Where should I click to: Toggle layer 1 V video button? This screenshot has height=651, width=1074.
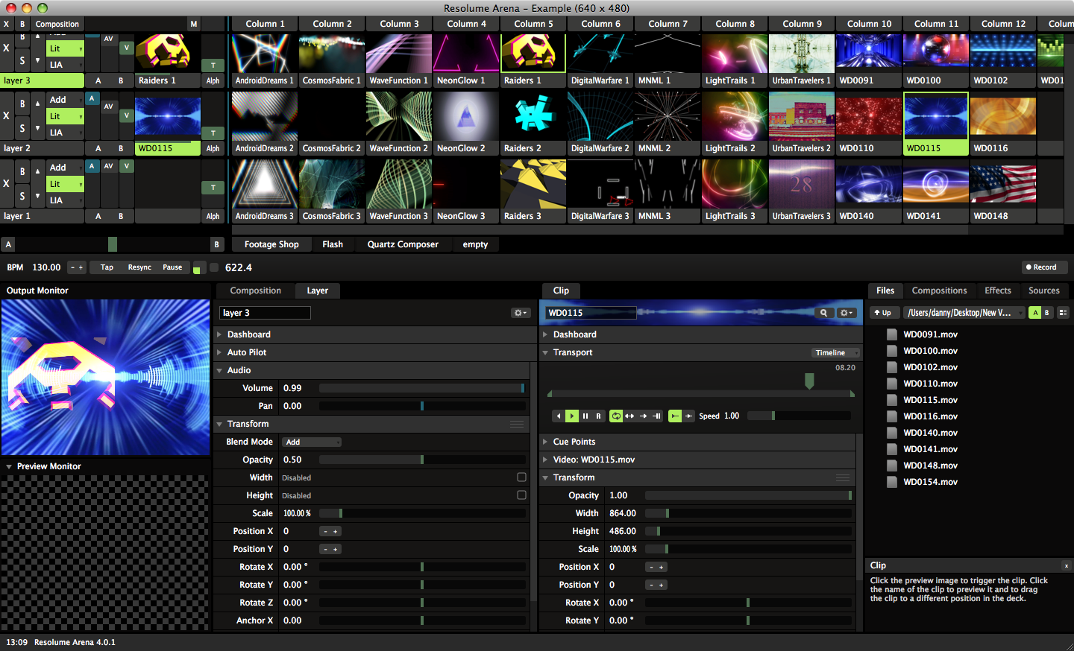[126, 166]
